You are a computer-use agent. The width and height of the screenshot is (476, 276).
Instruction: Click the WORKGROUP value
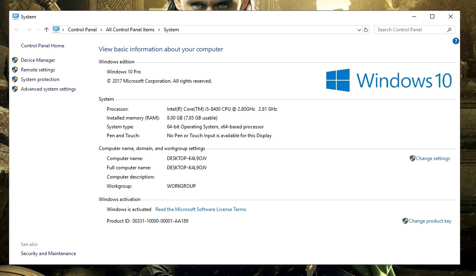181,186
